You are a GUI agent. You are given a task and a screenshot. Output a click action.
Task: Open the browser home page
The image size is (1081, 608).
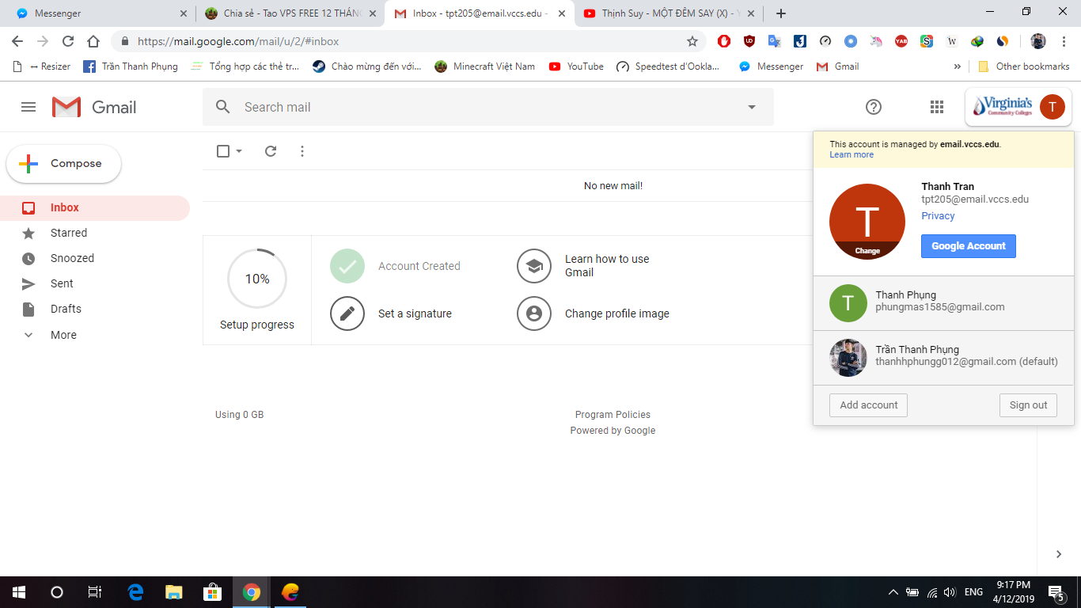[x=93, y=41]
